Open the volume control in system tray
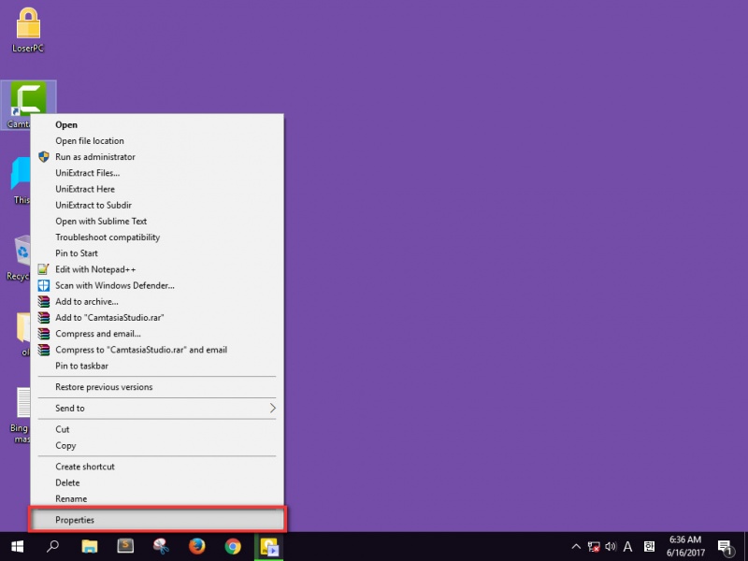Viewport: 748px width, 561px height. coord(611,546)
